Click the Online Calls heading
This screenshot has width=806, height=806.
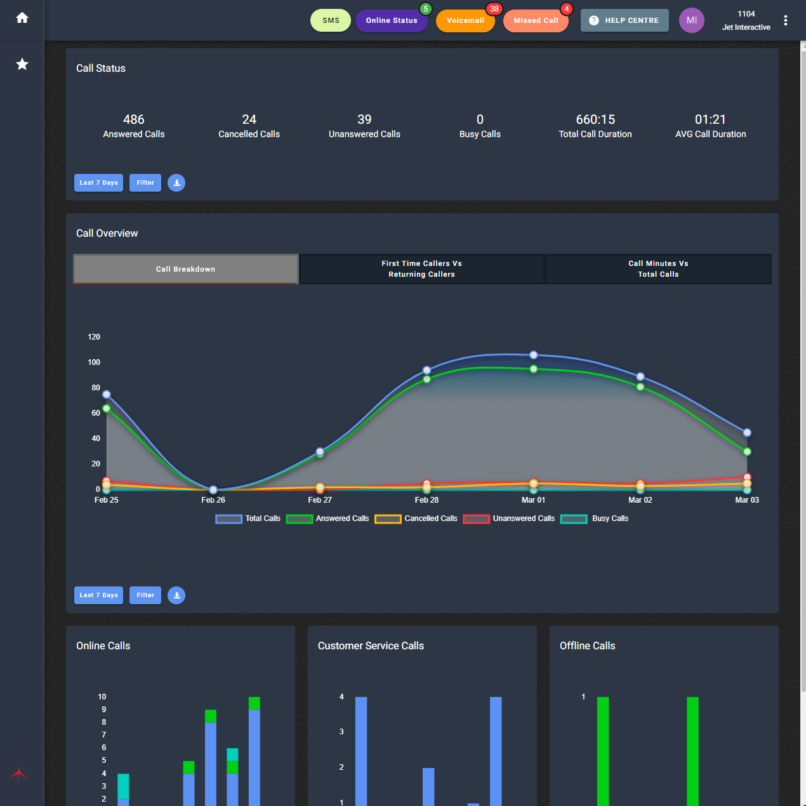[103, 646]
